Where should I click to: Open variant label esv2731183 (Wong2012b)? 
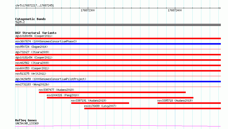[x=32, y=84]
